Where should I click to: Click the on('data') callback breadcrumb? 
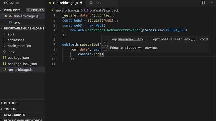[x=104, y=10]
